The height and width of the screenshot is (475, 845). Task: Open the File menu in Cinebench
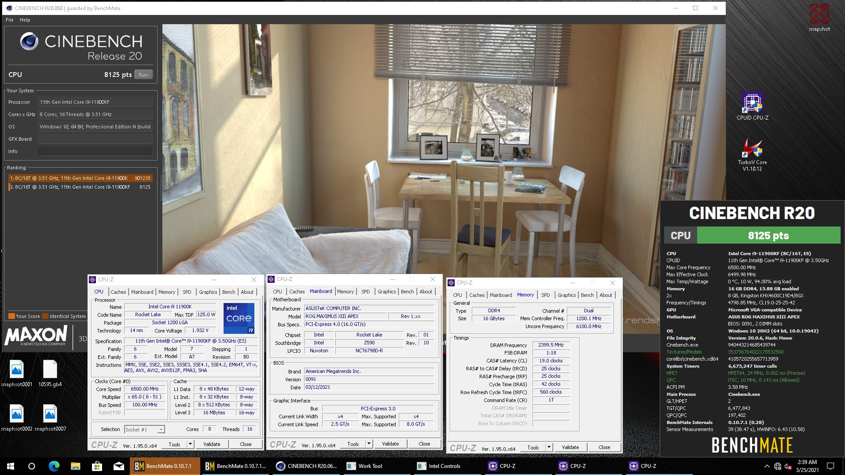point(10,20)
